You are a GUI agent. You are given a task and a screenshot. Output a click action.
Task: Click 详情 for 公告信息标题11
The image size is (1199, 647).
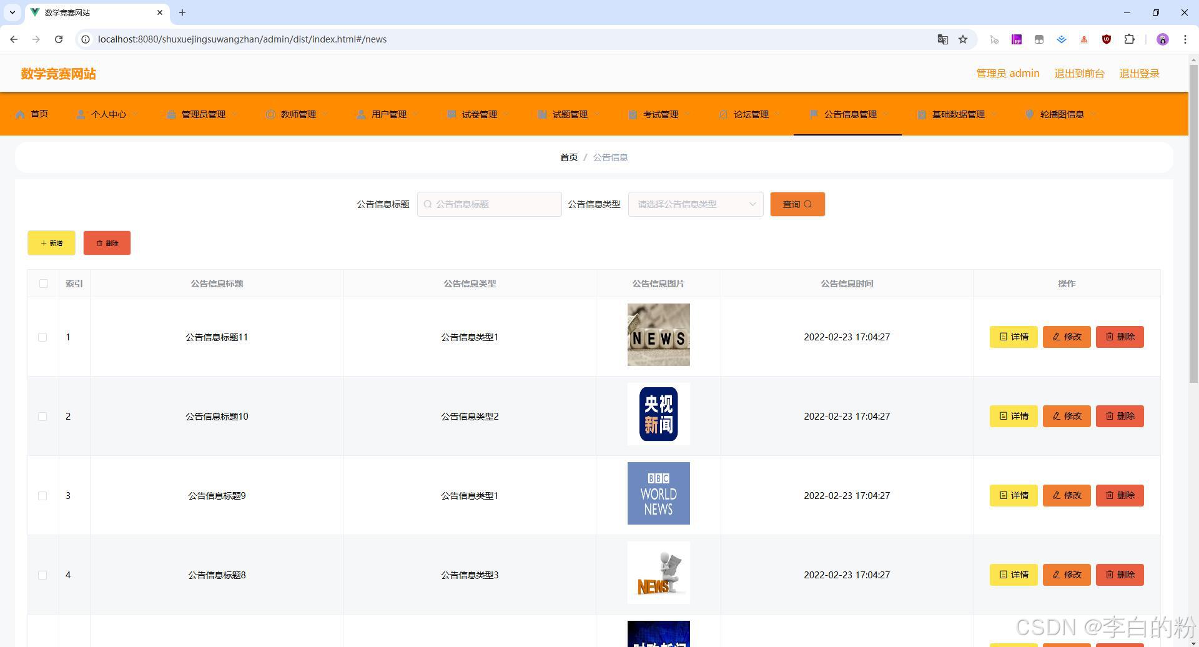click(x=1014, y=337)
